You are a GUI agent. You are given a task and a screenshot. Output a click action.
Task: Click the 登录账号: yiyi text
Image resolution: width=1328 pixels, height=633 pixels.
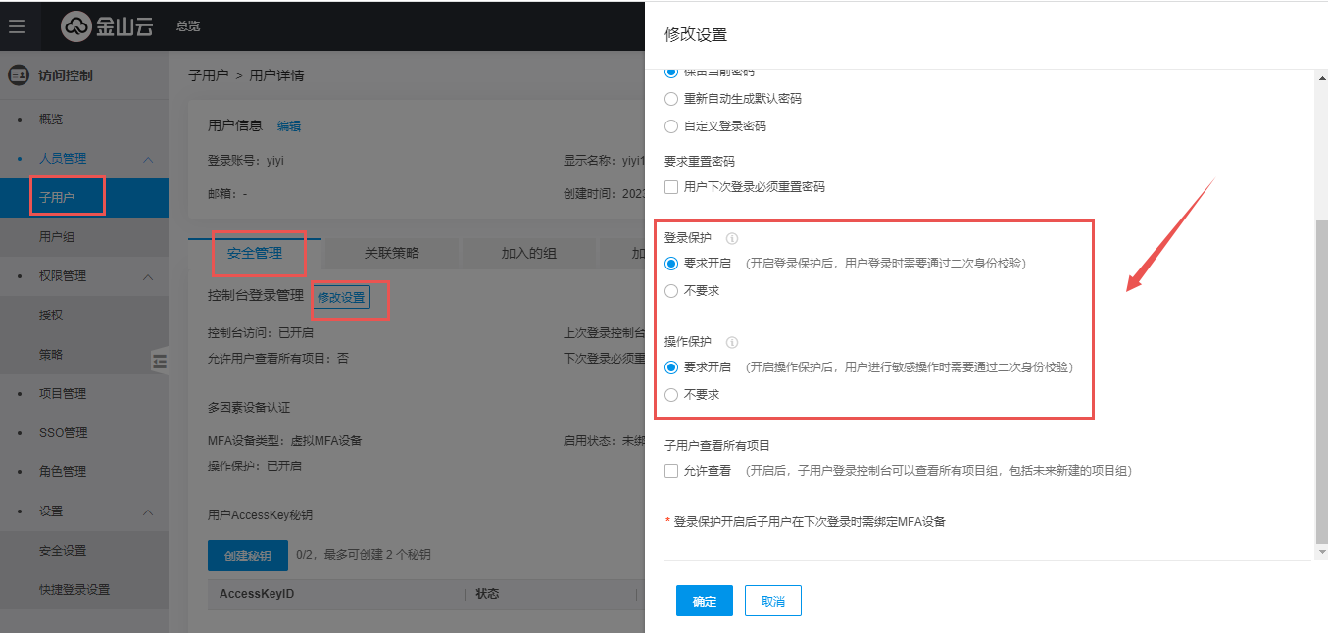point(246,160)
